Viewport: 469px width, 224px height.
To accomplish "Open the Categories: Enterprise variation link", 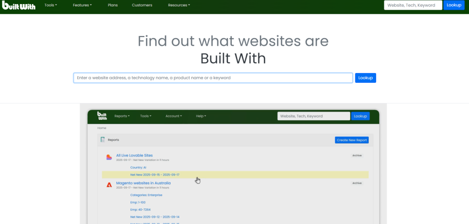I will pyautogui.click(x=146, y=195).
